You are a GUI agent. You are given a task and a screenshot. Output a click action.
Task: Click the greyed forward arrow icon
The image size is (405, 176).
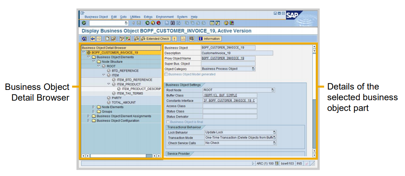99,39
